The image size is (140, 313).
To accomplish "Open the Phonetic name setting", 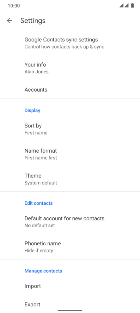I will 70,247.
